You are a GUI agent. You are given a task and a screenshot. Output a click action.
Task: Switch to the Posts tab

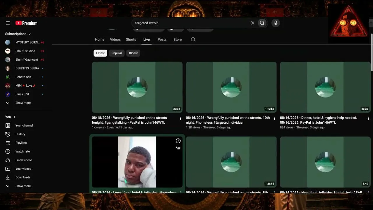(162, 40)
